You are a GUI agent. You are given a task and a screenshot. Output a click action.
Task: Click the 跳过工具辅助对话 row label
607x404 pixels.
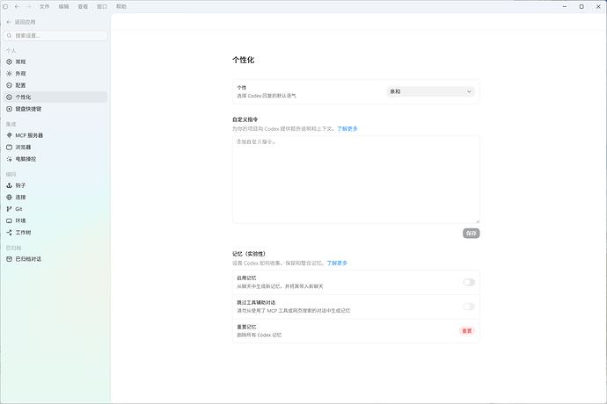tap(256, 302)
